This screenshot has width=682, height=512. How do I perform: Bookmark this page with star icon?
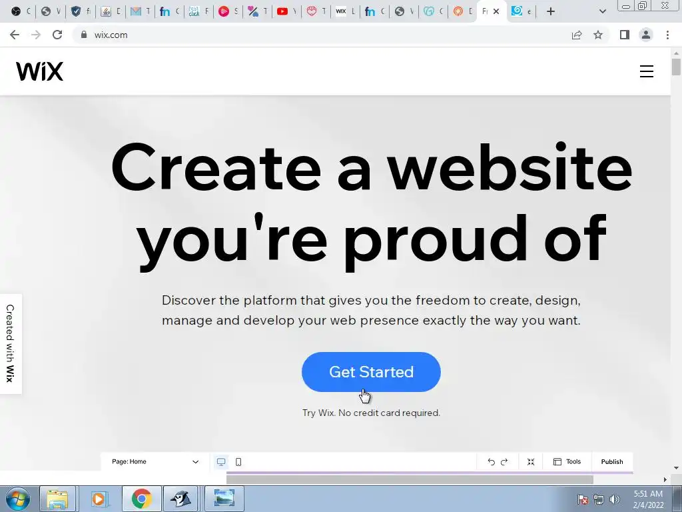598,35
